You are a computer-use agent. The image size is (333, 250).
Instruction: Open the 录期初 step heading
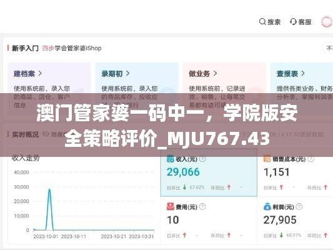pos(112,74)
